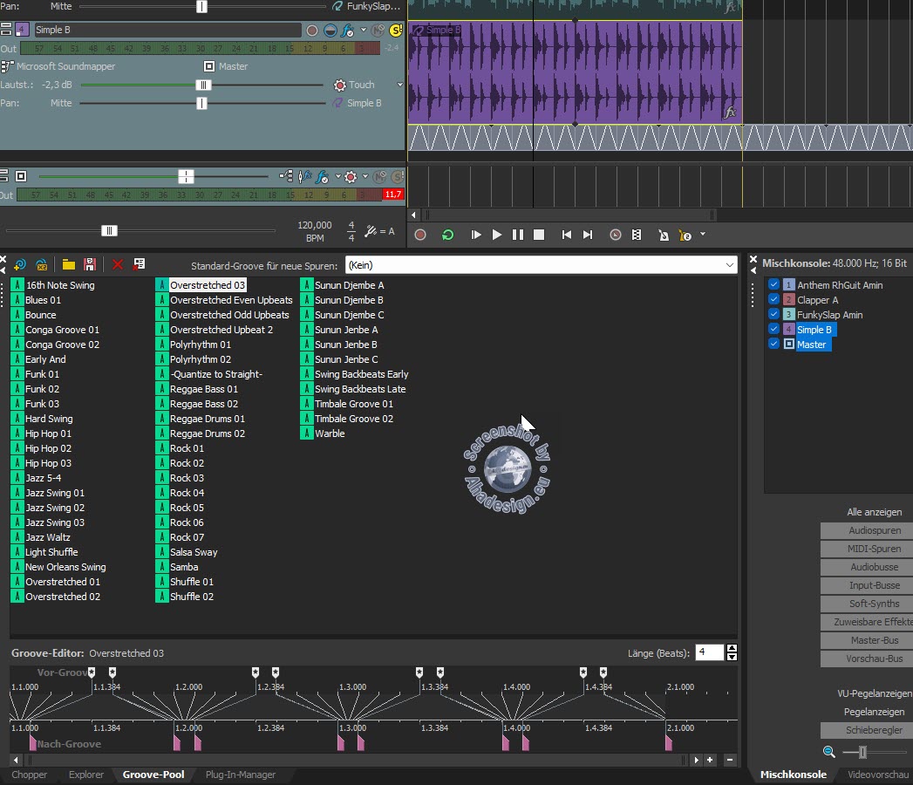Adjust the Lautst. volume slider on Simple B

(x=202, y=85)
